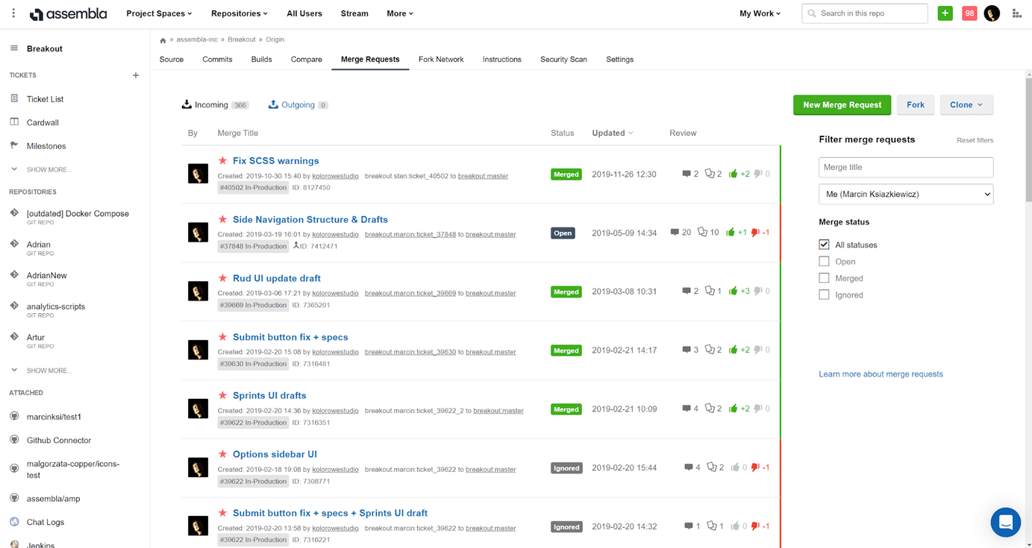Click the star next to Sprints UI drafts
The width and height of the screenshot is (1032, 548).
click(x=222, y=395)
